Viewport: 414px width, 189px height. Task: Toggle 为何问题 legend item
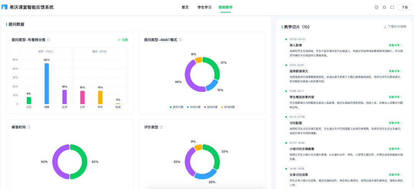tap(194, 107)
